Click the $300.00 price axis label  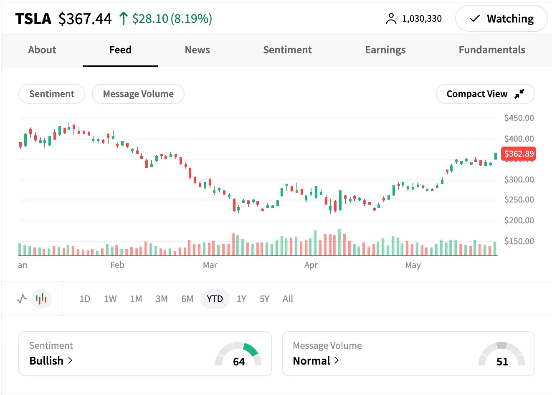coord(519,180)
